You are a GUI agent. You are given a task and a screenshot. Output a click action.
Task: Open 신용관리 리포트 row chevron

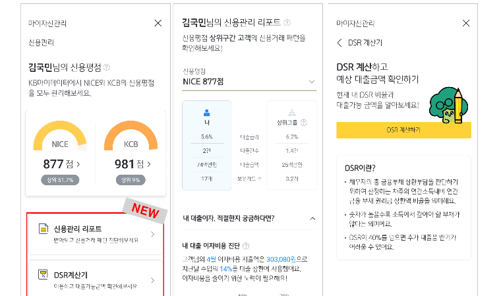153,234
